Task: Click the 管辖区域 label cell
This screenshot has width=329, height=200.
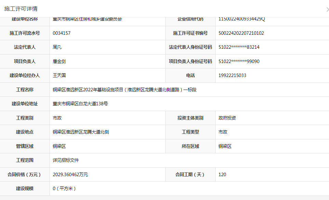Action: point(25,146)
